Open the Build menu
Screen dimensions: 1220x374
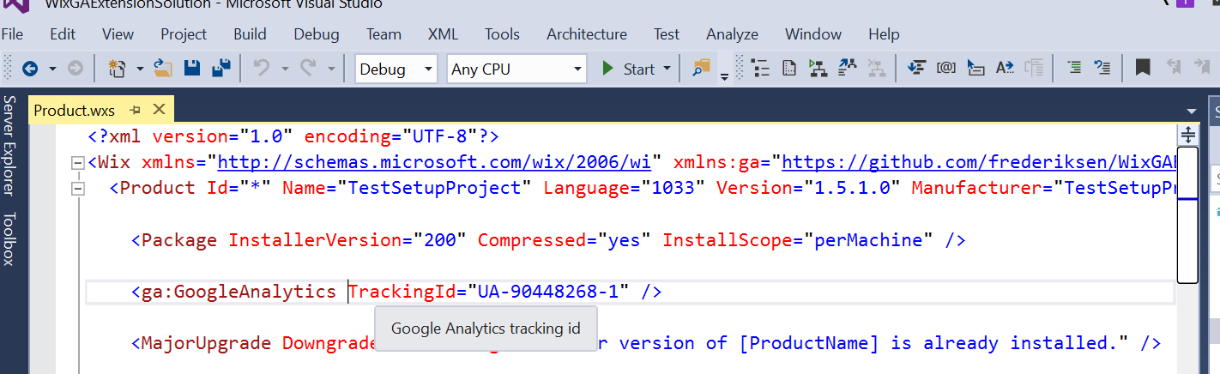coord(250,34)
